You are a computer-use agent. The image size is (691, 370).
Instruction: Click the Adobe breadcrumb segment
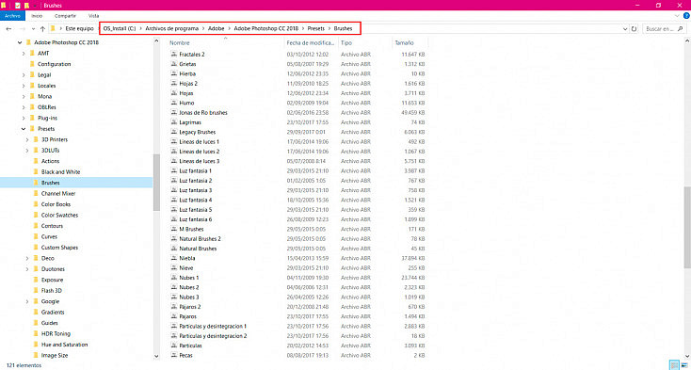(x=217, y=28)
